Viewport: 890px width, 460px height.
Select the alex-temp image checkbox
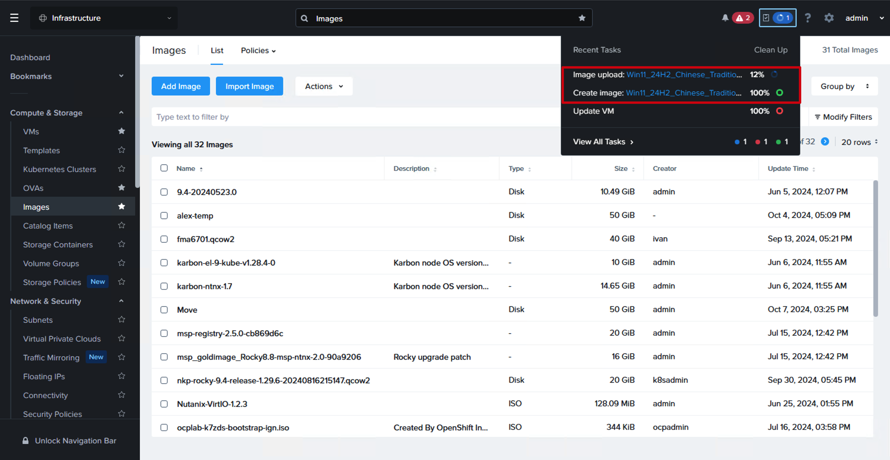[164, 215]
